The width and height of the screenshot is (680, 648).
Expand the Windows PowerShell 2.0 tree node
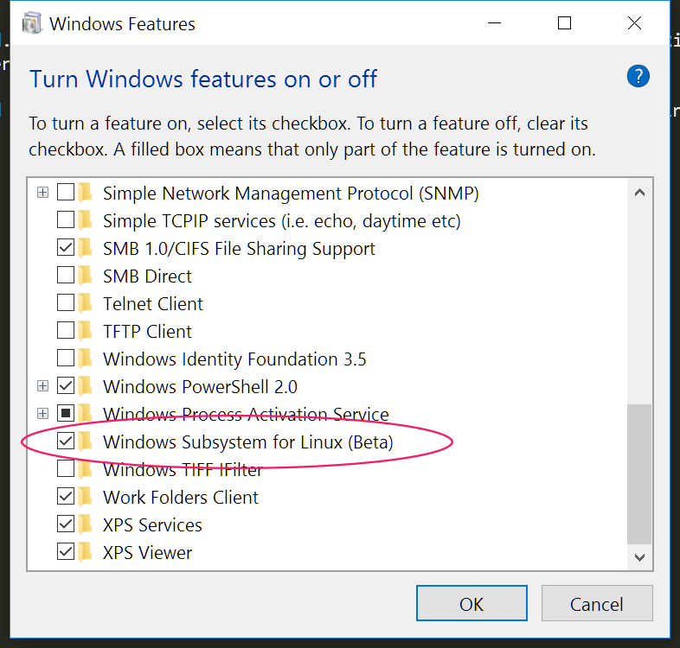click(x=42, y=386)
